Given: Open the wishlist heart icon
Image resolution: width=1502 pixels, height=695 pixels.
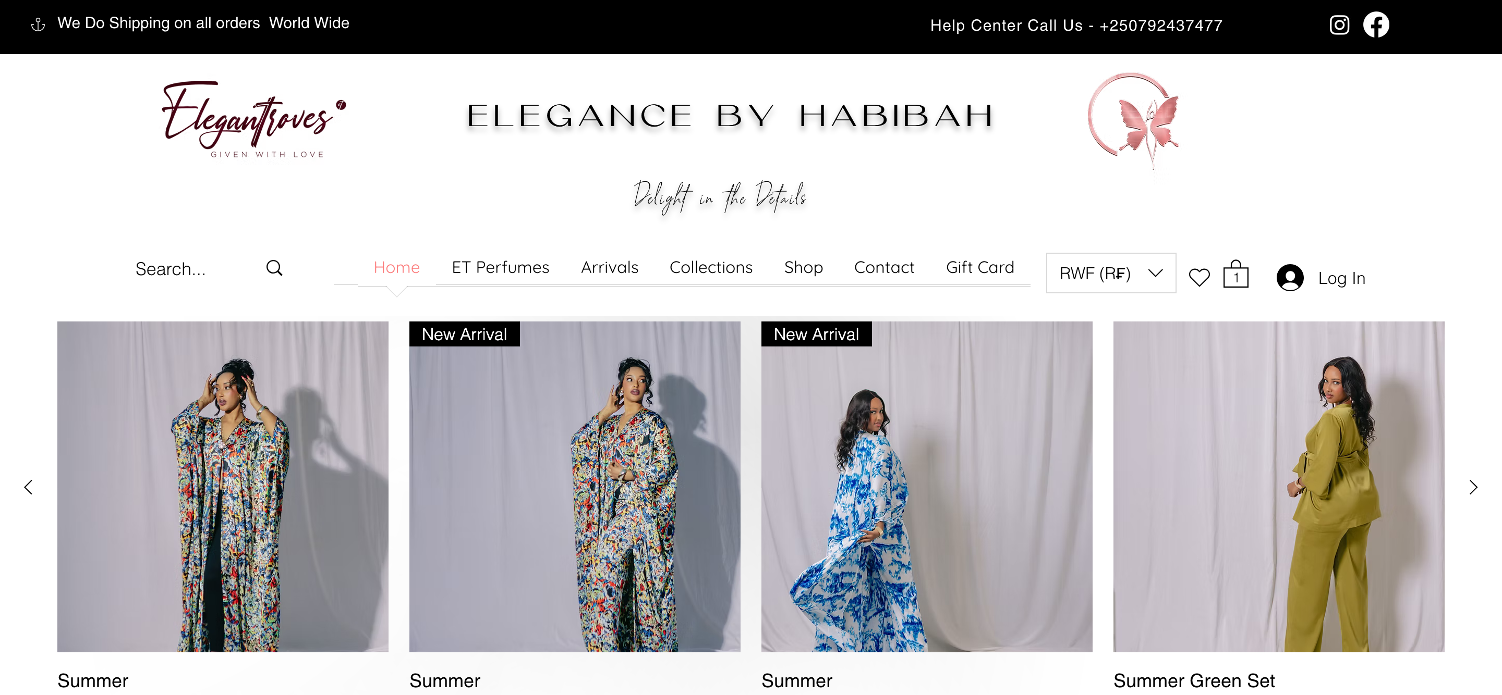Looking at the screenshot, I should [1199, 277].
